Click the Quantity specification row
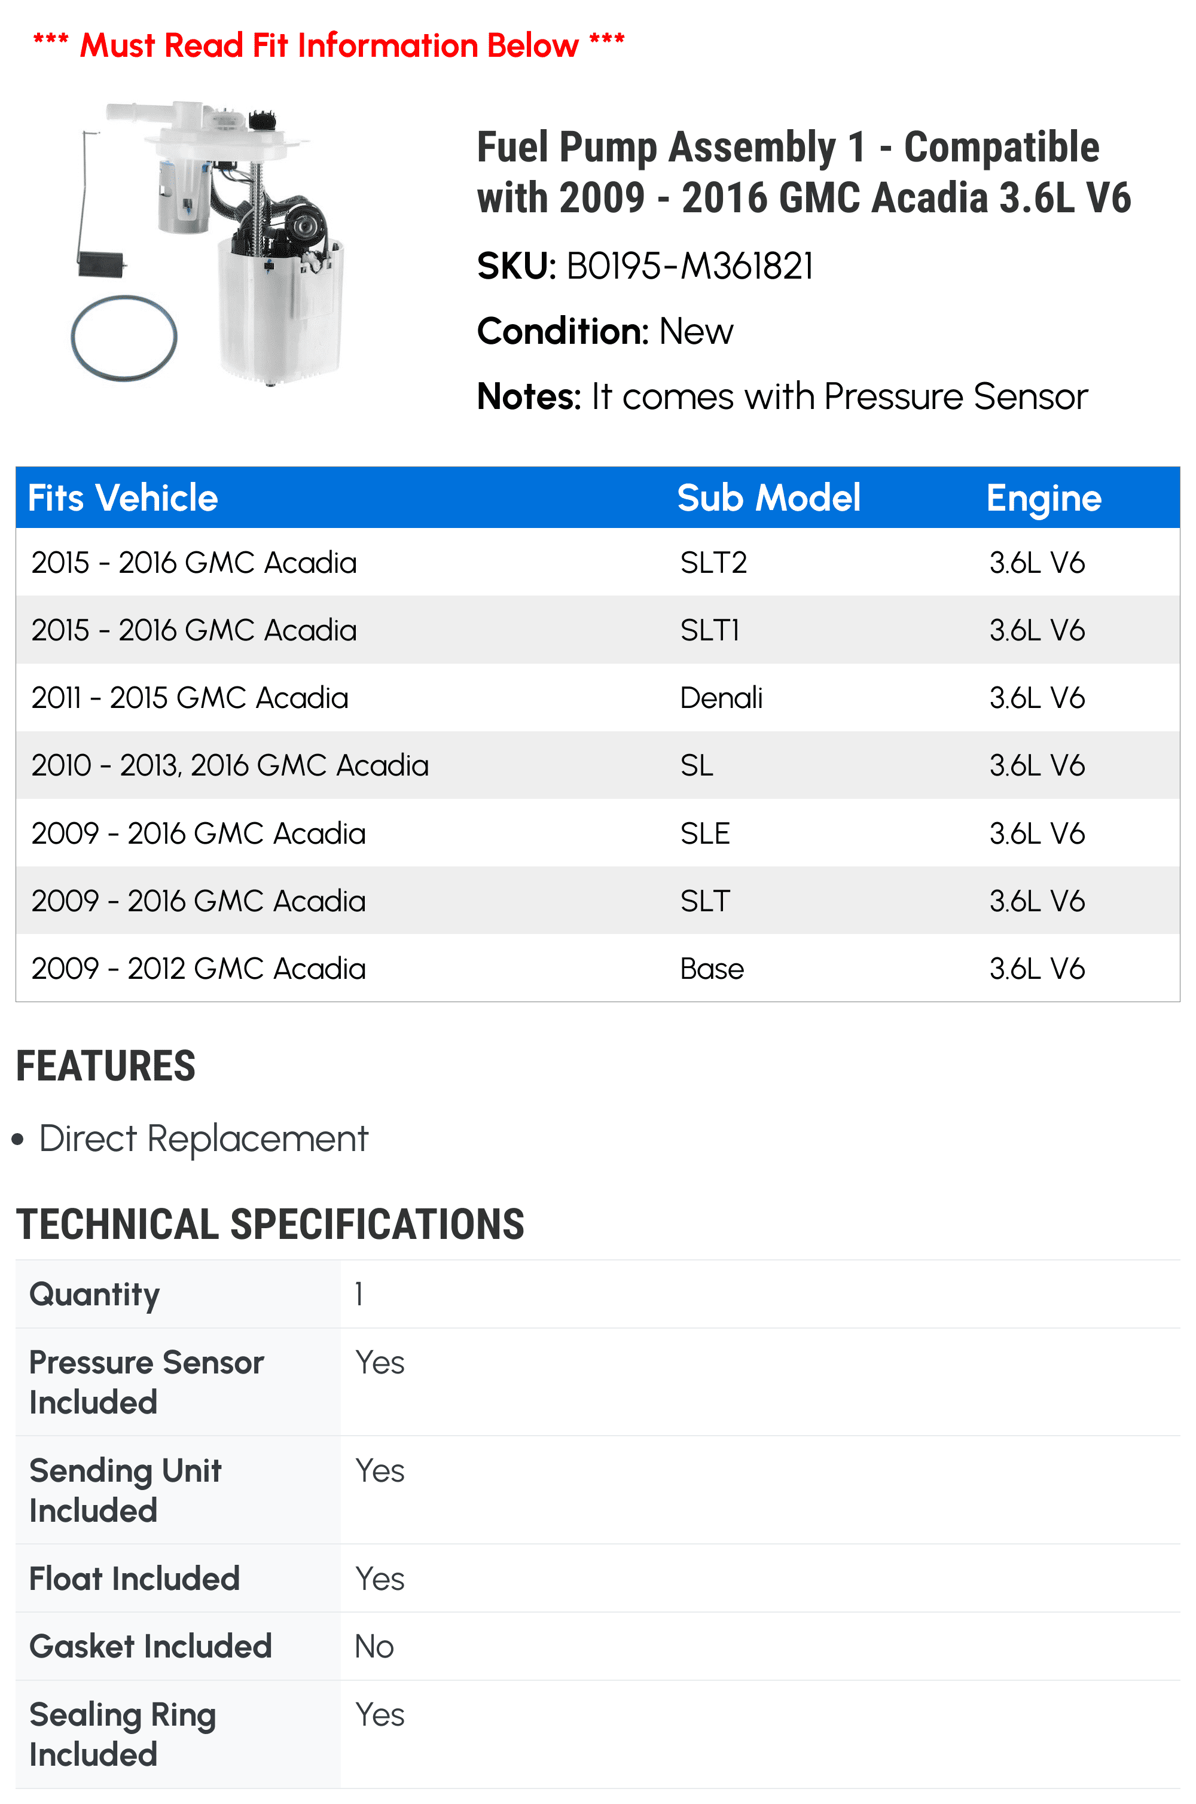 coord(598,1294)
